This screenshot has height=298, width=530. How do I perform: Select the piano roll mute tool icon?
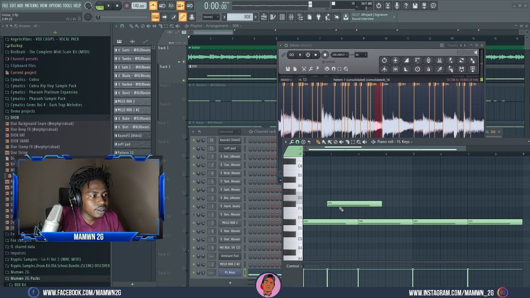pyautogui.click(x=341, y=142)
